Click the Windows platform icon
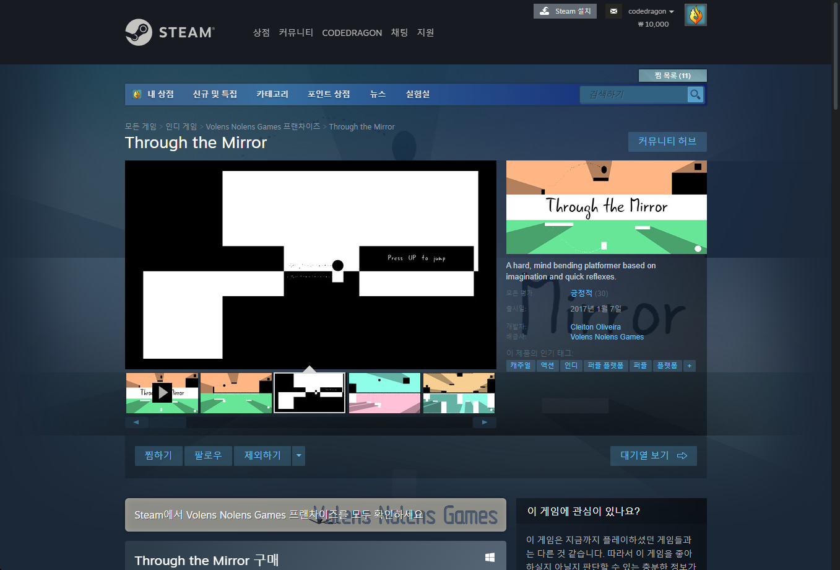 [x=490, y=558]
